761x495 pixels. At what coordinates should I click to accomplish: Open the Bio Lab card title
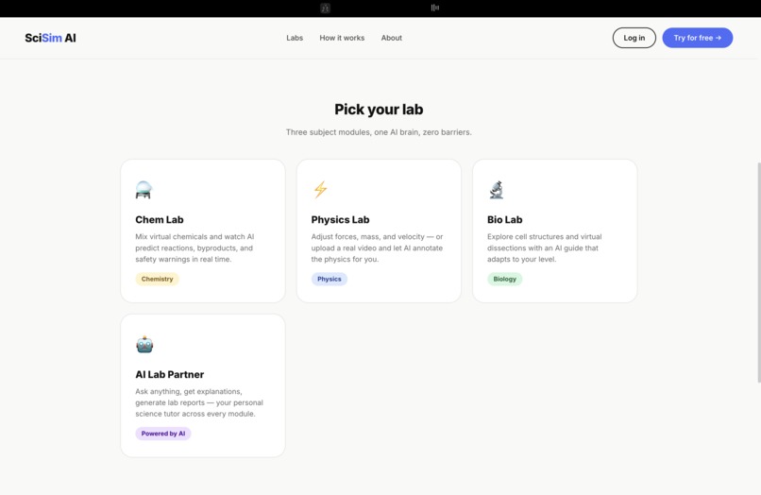point(505,219)
